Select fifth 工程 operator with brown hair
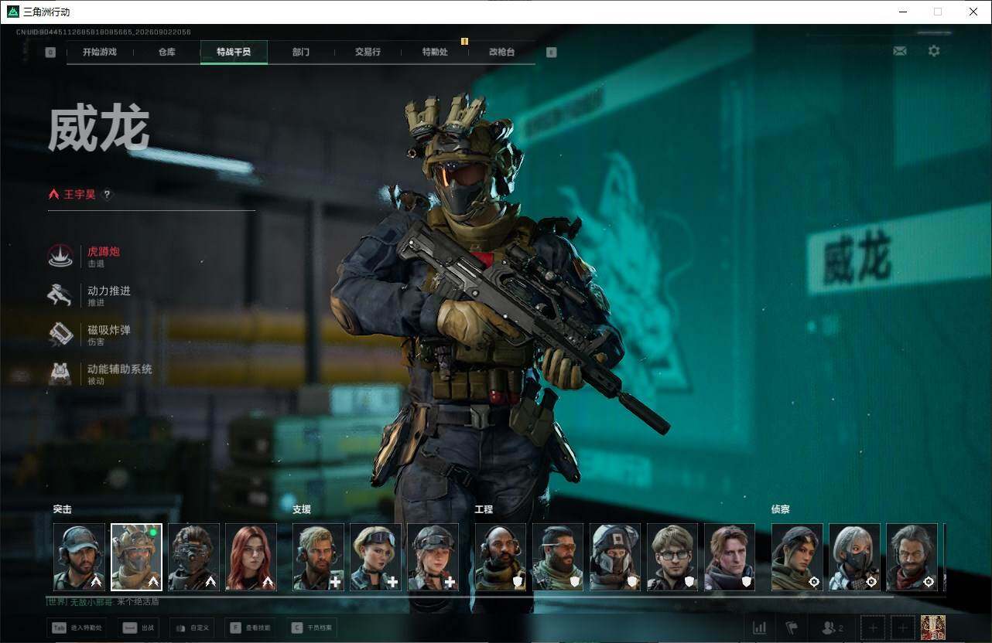The height and width of the screenshot is (643, 992). tap(730, 557)
